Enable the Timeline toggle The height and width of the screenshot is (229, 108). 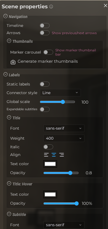[x=45, y=26]
